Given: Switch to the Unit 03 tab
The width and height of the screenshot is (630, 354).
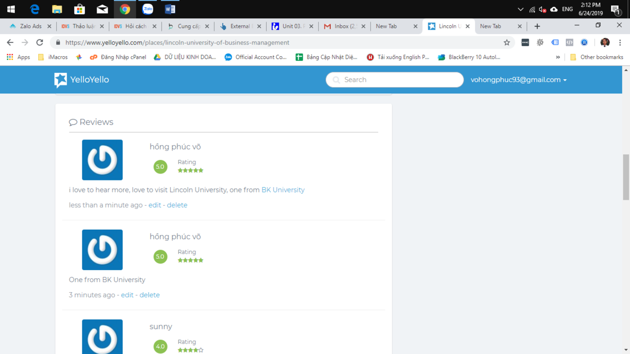Looking at the screenshot, I should [x=292, y=26].
